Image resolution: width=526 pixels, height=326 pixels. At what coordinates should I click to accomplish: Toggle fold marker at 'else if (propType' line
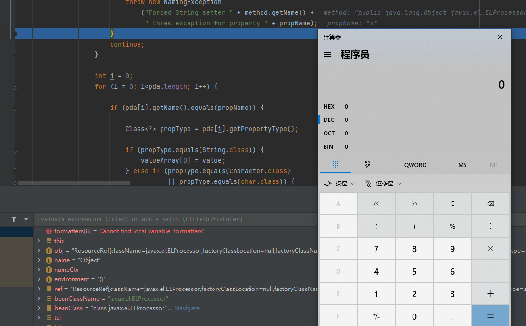[15, 171]
